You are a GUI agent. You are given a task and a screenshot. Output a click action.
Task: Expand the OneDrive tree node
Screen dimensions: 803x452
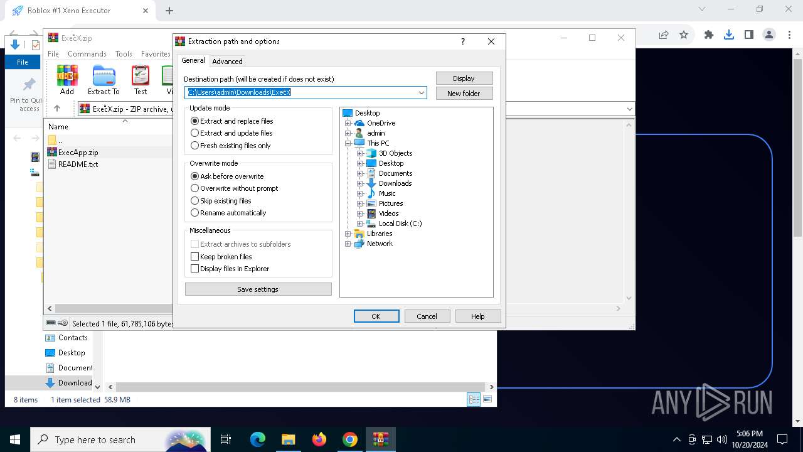coord(348,123)
